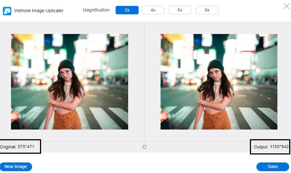Close the upscaler dialog with the X
The width and height of the screenshot is (291, 173).
pyautogui.click(x=286, y=6)
